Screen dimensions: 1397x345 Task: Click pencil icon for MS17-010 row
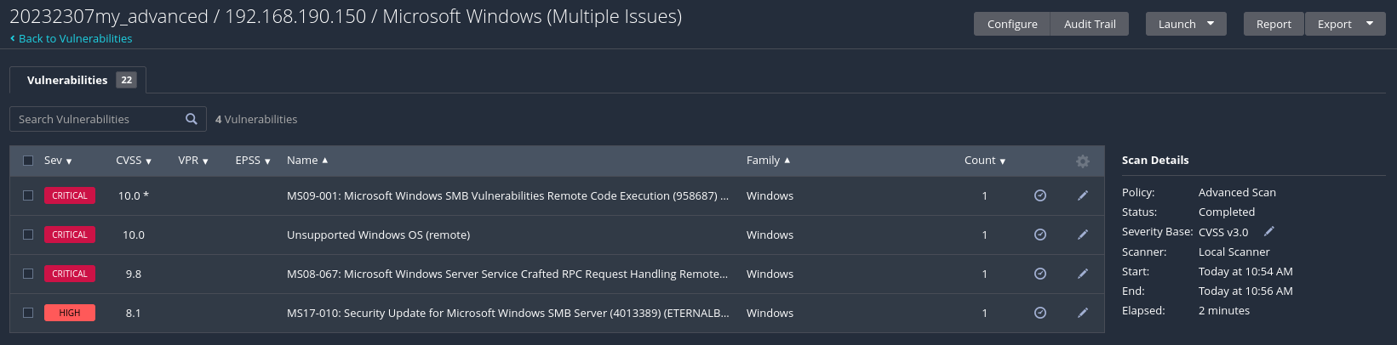[x=1083, y=313]
